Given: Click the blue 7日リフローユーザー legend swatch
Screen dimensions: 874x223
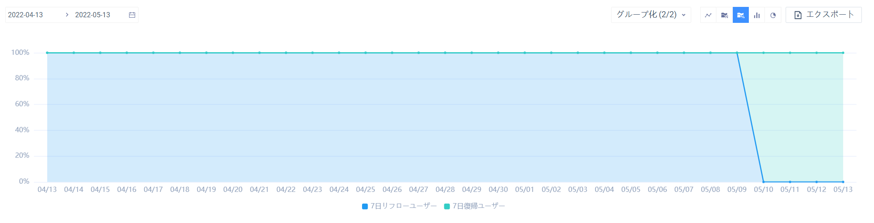Looking at the screenshot, I should pos(365,207).
